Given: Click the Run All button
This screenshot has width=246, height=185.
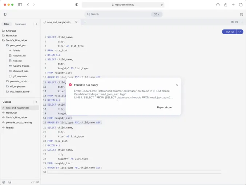Looking at the screenshot, I should [x=229, y=32].
